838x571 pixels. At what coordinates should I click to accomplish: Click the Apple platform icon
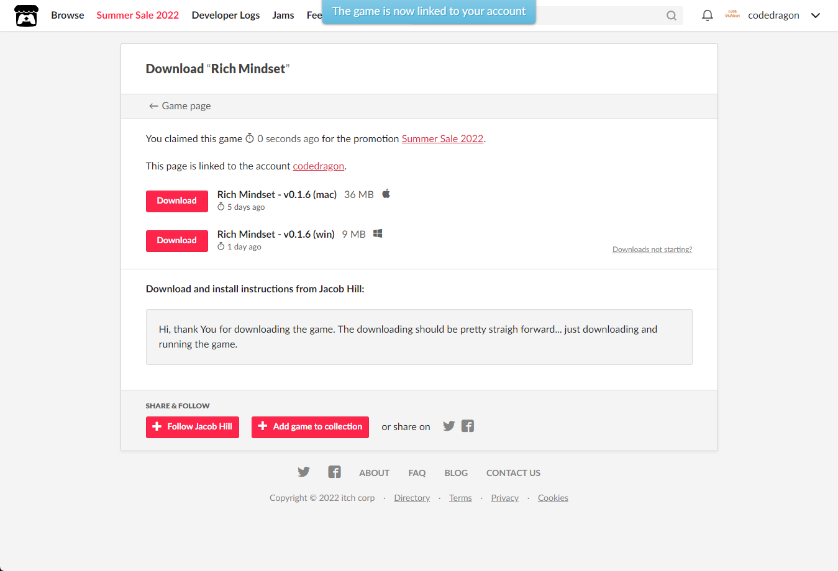(386, 194)
